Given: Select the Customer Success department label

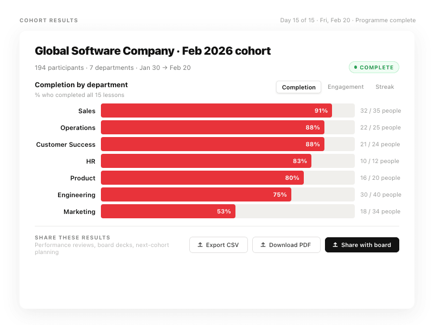Looking at the screenshot, I should point(66,145).
